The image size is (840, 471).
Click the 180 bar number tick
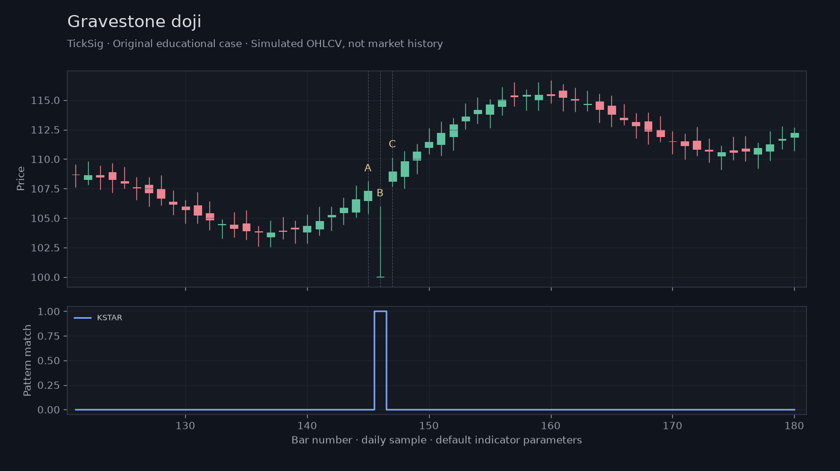794,425
